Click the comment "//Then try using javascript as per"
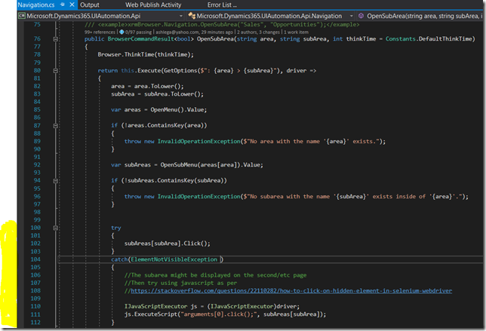Image resolution: width=486 pixels, height=331 pixels. pyautogui.click(x=180, y=283)
